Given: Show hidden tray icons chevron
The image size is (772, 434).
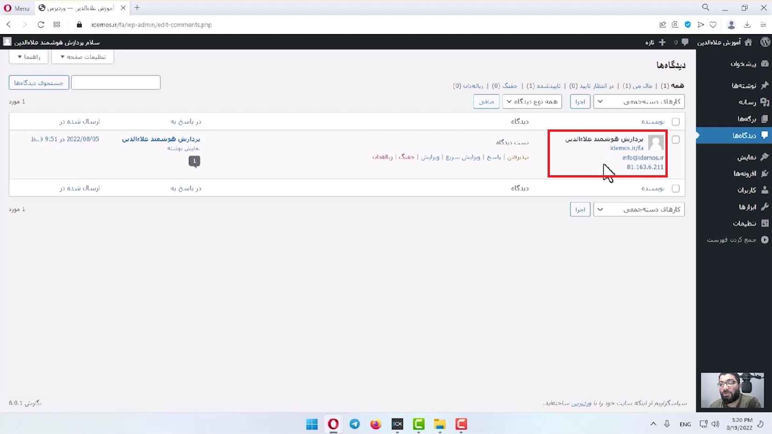Looking at the screenshot, I should pyautogui.click(x=653, y=424).
